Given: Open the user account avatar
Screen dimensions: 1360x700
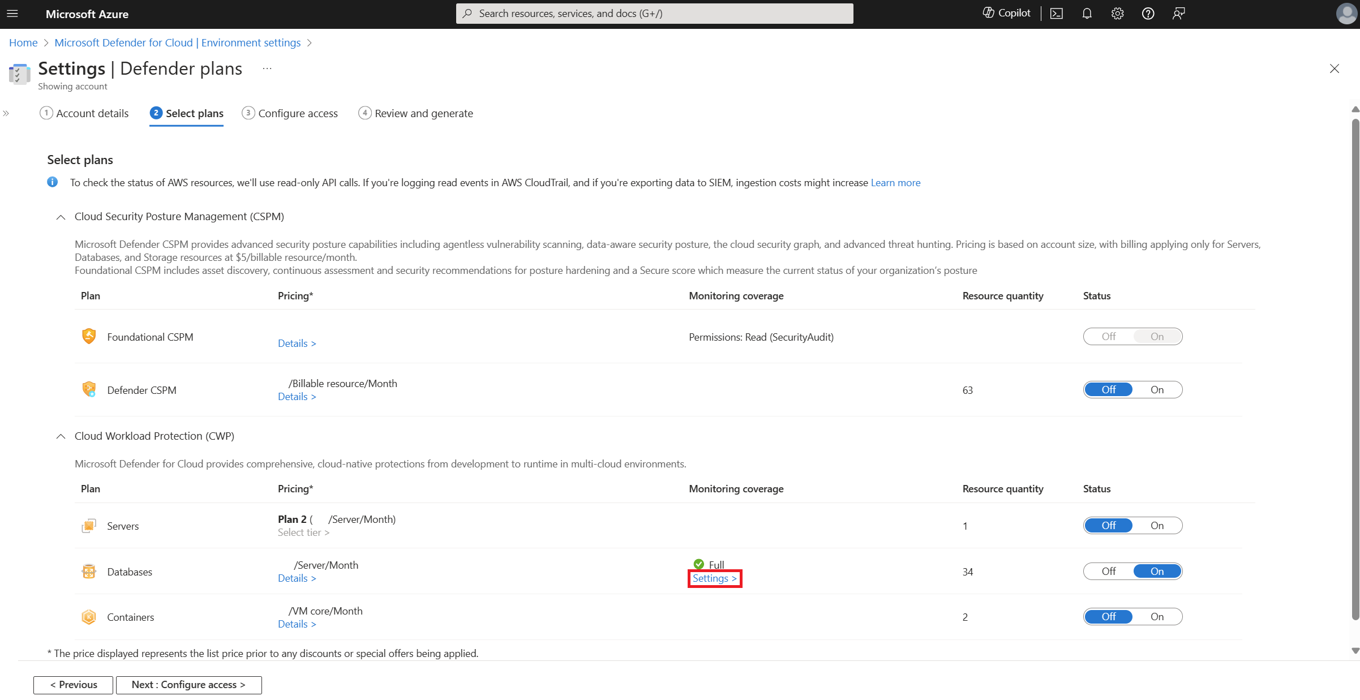Looking at the screenshot, I should pyautogui.click(x=1346, y=14).
